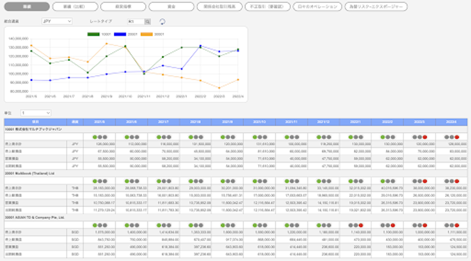Click the 関係会社取引残高 button

click(x=219, y=7)
